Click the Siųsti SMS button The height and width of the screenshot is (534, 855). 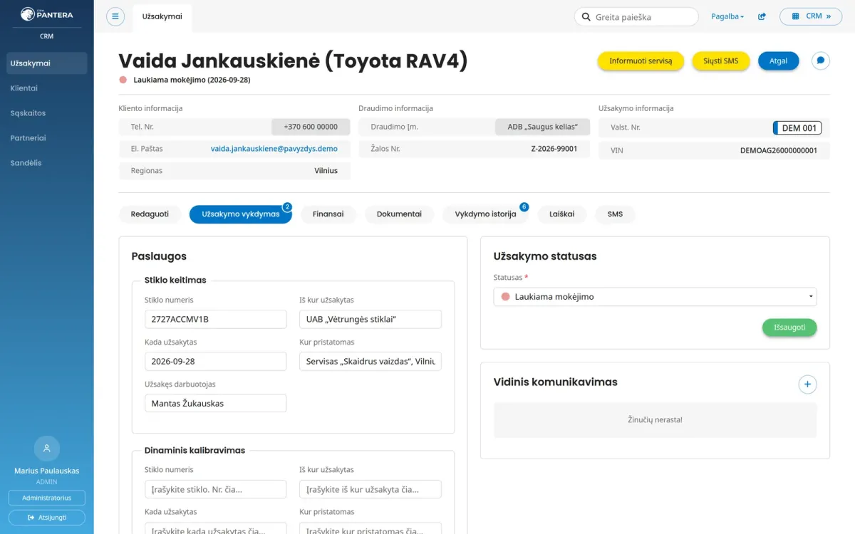coord(721,61)
